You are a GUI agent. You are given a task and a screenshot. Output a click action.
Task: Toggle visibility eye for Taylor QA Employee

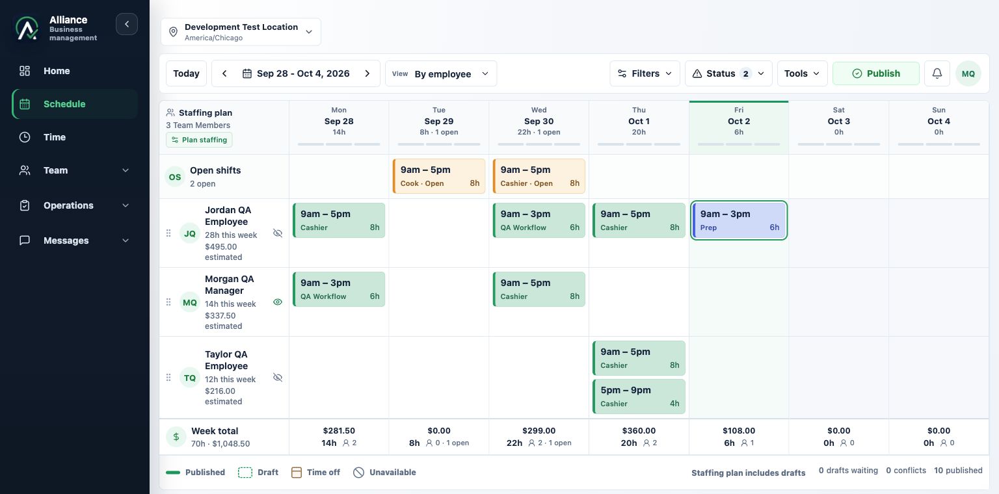click(278, 377)
